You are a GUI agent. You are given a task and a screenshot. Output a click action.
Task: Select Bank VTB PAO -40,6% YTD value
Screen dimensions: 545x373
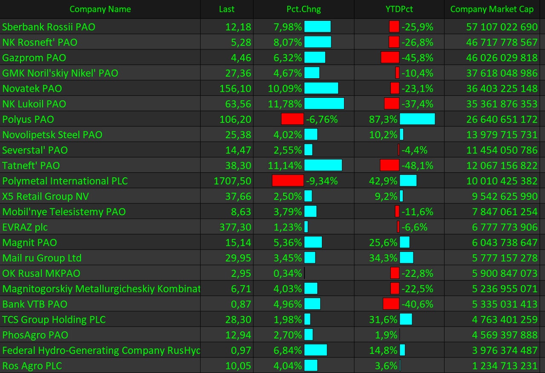tap(417, 304)
